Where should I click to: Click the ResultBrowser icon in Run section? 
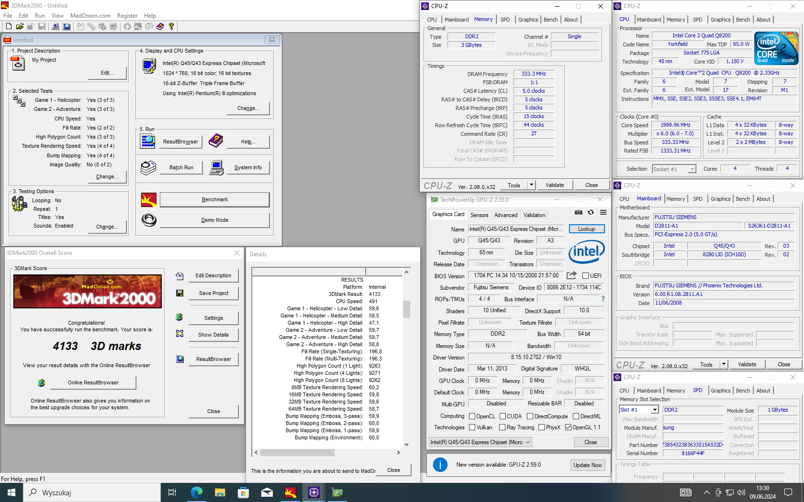point(147,142)
